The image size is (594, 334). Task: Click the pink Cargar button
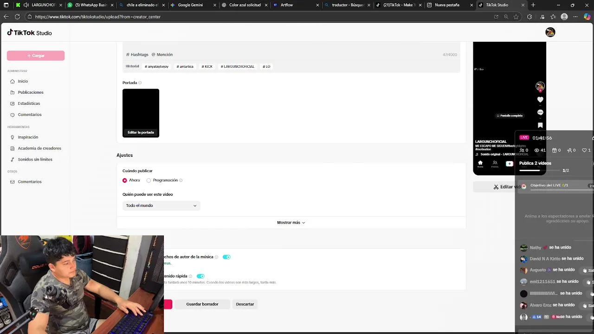(x=36, y=56)
